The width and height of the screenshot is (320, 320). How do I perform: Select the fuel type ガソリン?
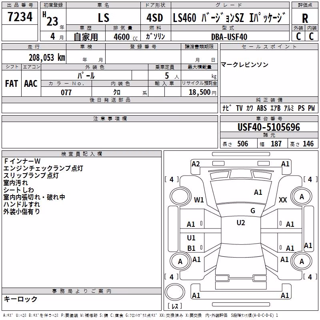(x=155, y=36)
